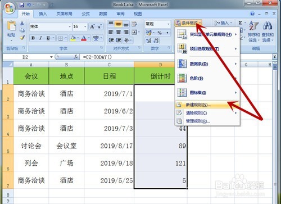Open the font size dropdown showing 16

click(85, 27)
